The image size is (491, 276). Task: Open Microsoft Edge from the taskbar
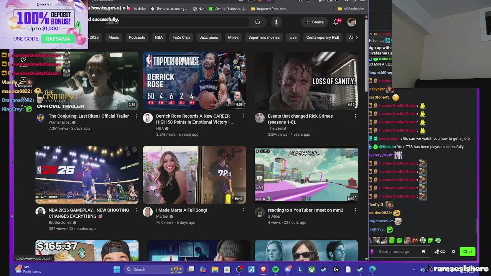tap(372, 269)
